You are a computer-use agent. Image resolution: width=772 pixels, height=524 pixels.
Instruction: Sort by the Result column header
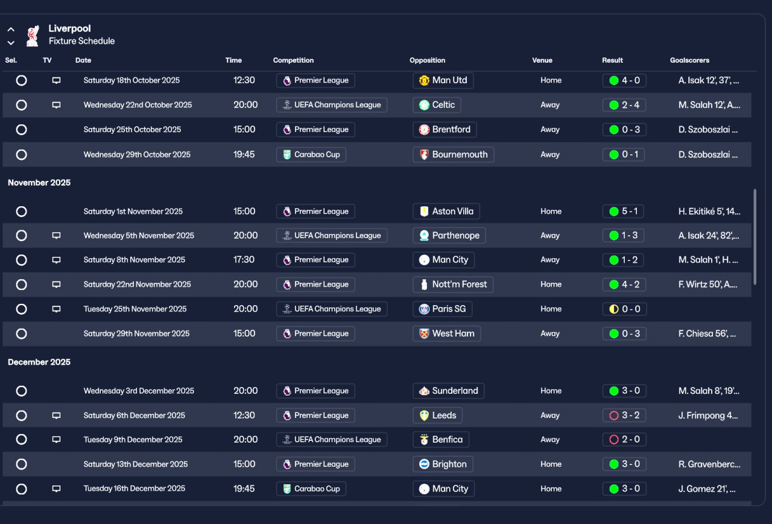pos(612,60)
